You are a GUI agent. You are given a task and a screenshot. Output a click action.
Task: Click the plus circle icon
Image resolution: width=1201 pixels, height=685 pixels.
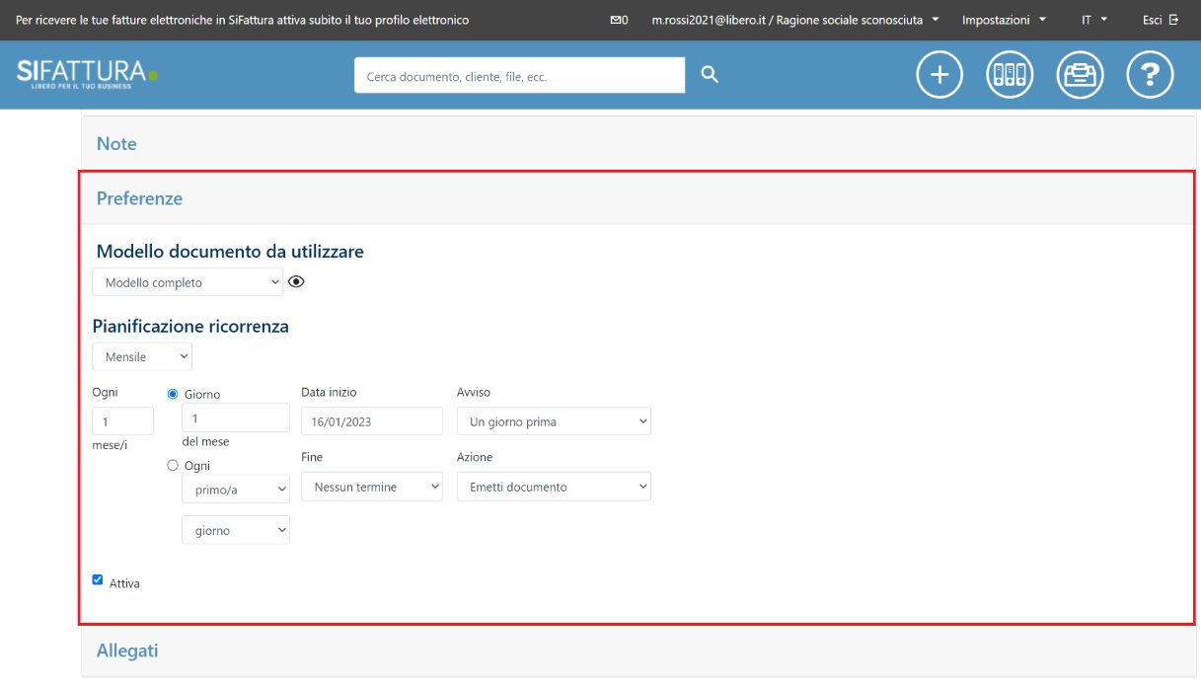(939, 75)
